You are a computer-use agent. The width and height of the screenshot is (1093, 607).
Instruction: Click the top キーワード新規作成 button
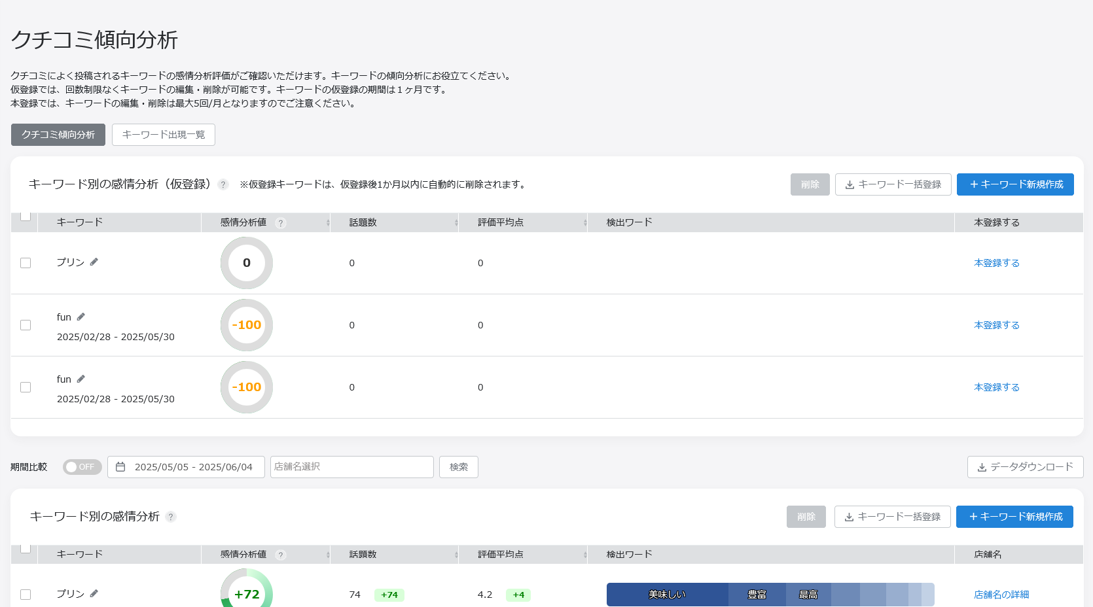(x=1015, y=184)
